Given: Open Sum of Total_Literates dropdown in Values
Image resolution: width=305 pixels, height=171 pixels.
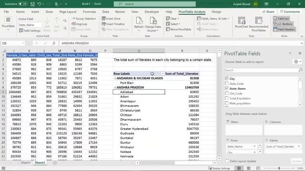Looking at the screenshot, I should (299, 146).
